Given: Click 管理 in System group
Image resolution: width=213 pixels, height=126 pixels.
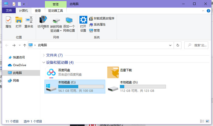Looking at the screenshot, I should point(95,31).
